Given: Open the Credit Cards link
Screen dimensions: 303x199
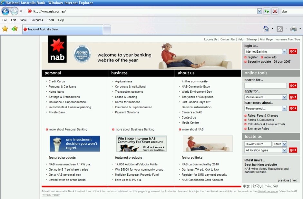Looking at the screenshot, I should click(x=57, y=81).
